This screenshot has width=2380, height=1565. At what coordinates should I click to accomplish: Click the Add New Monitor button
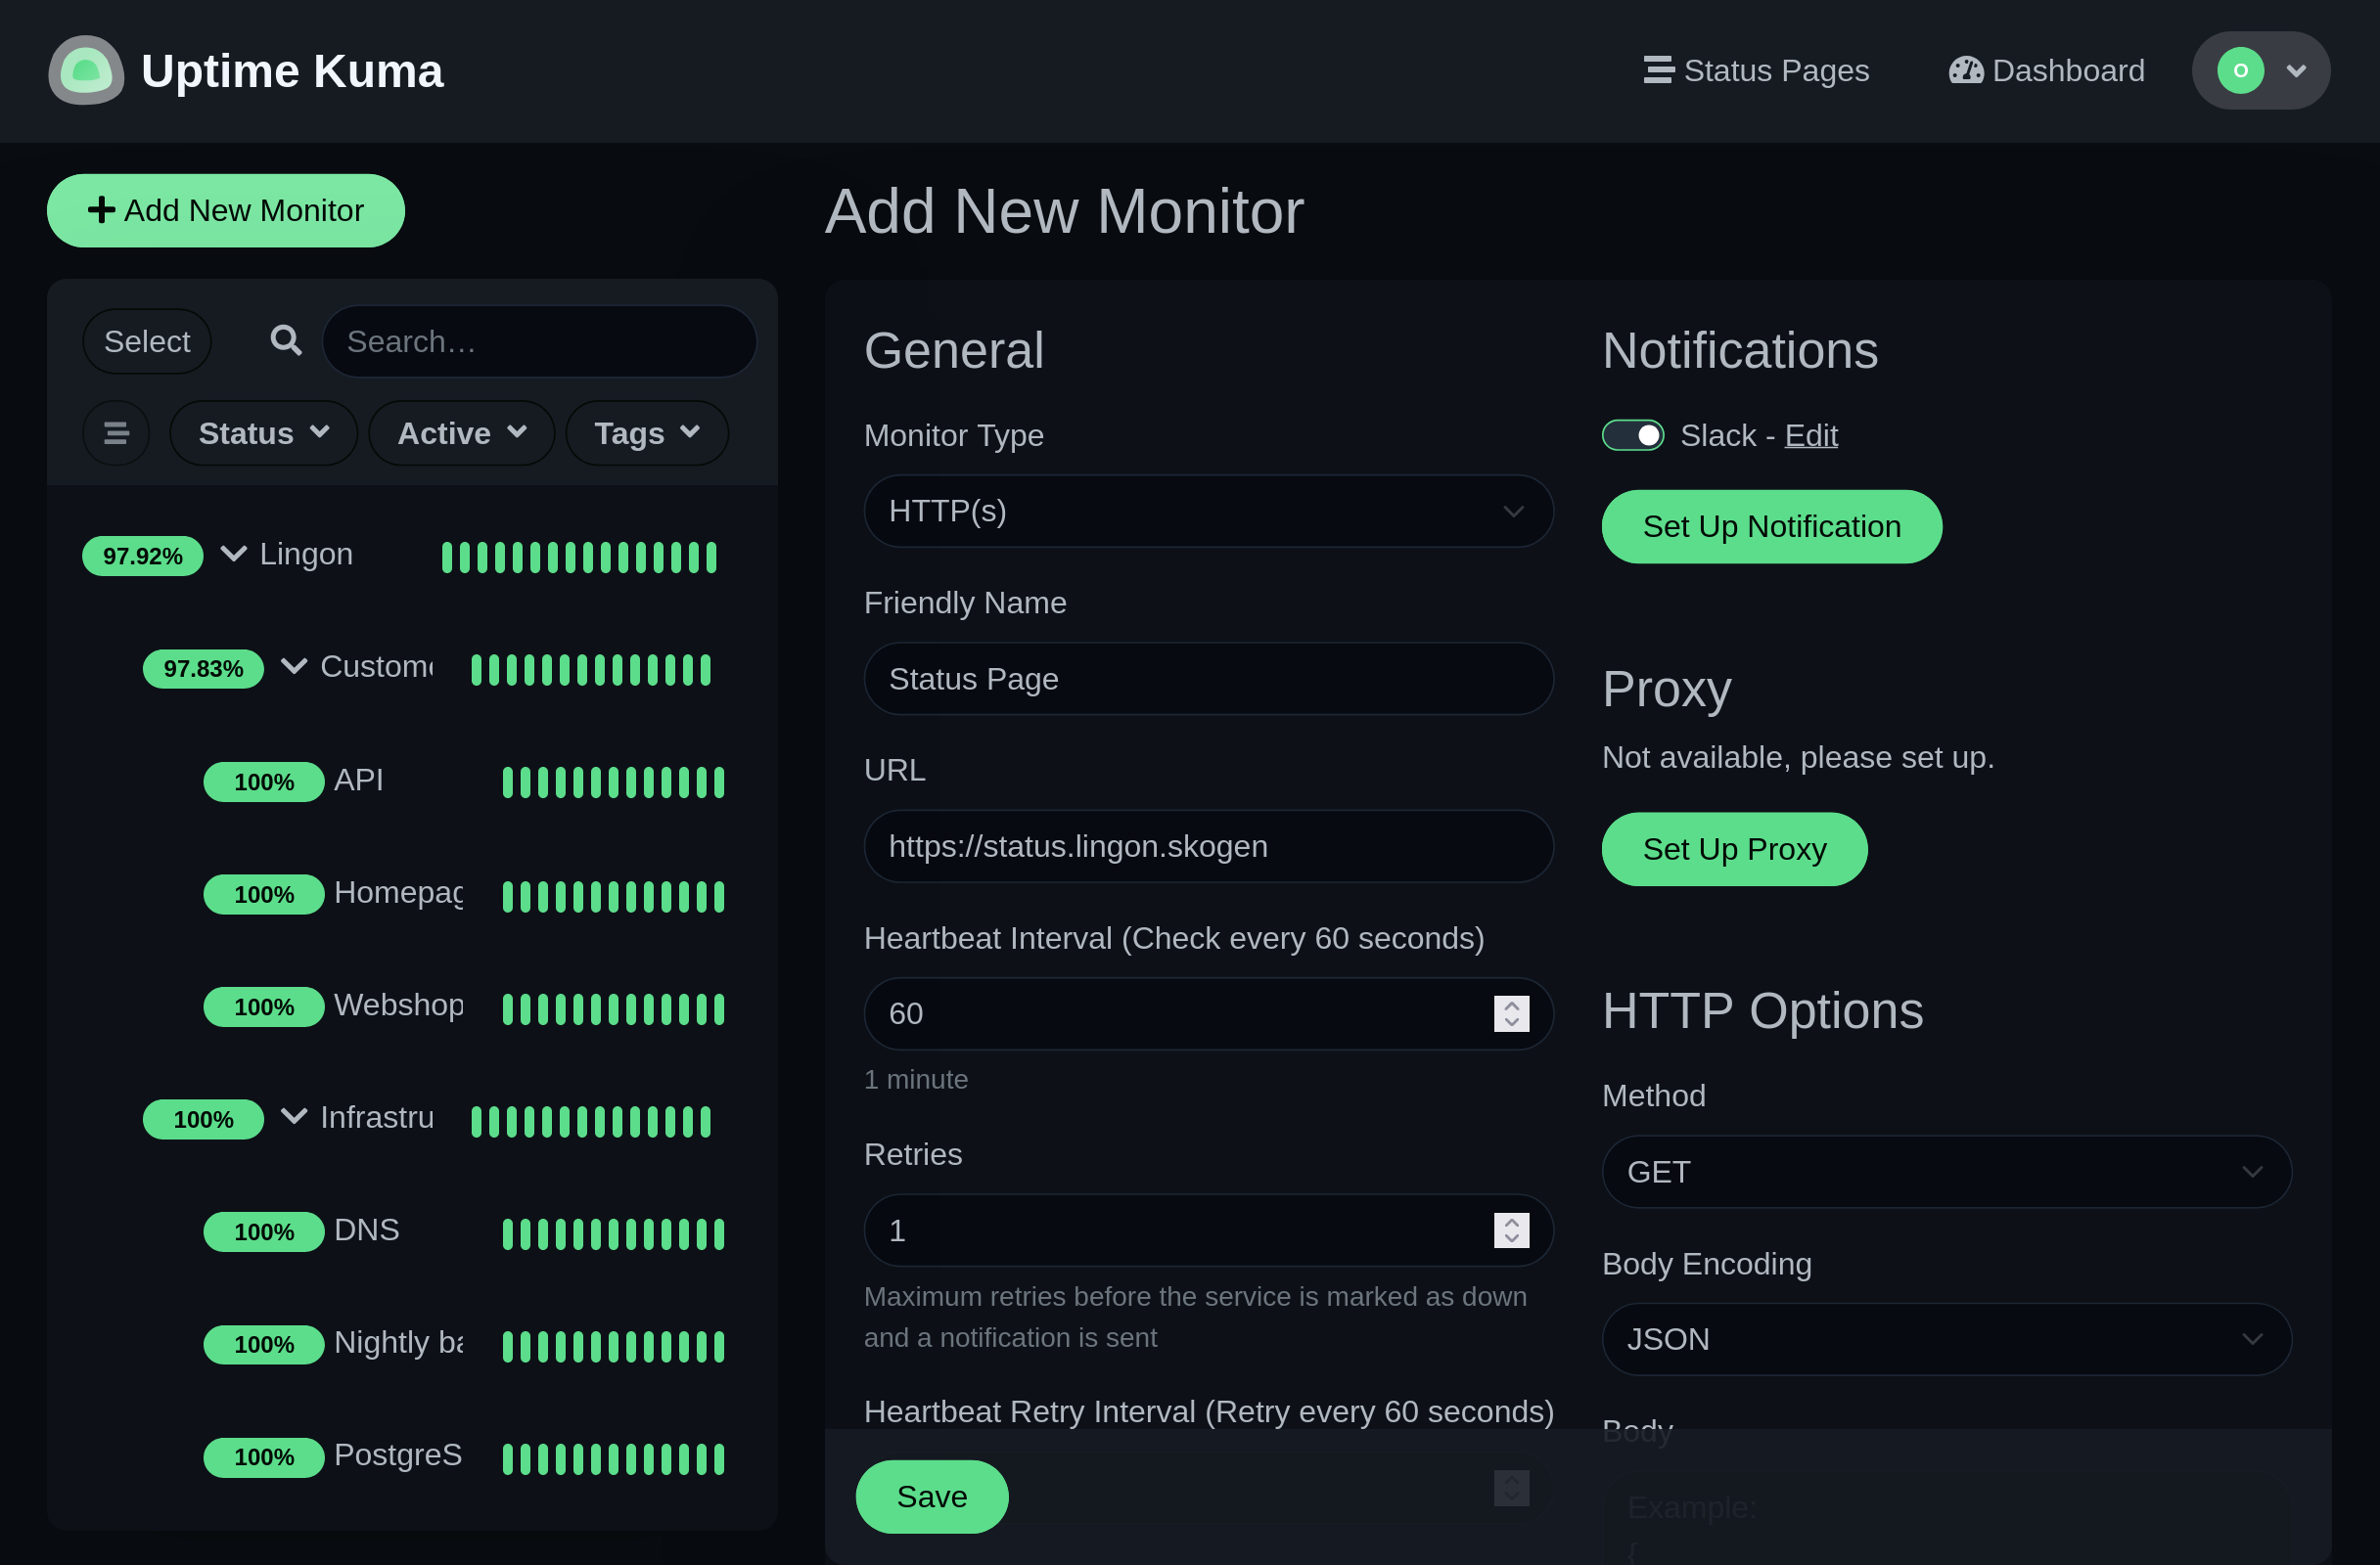(x=226, y=211)
